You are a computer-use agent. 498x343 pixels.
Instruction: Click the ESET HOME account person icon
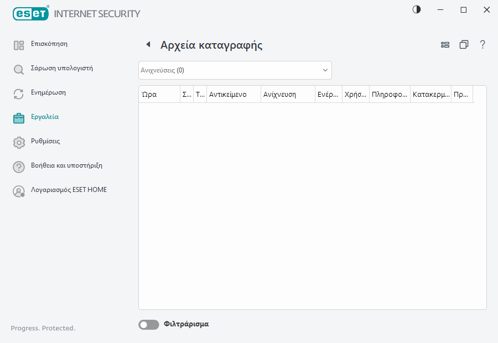(18, 190)
